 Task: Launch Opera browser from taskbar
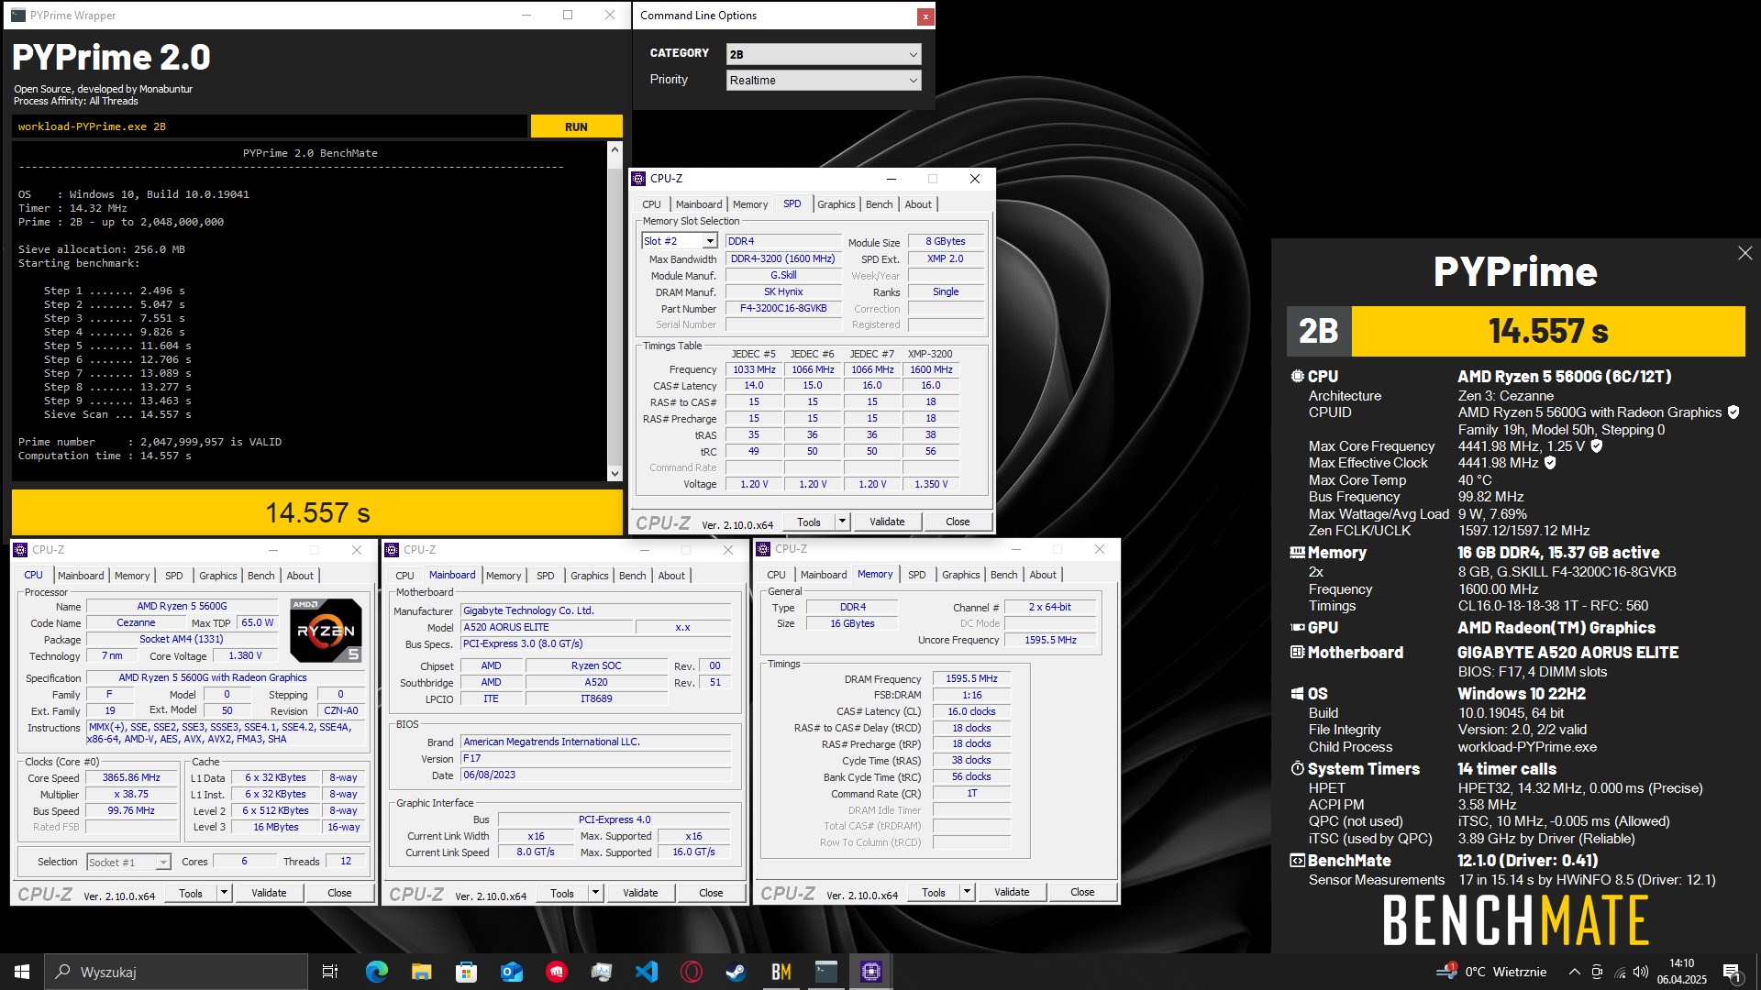point(692,972)
